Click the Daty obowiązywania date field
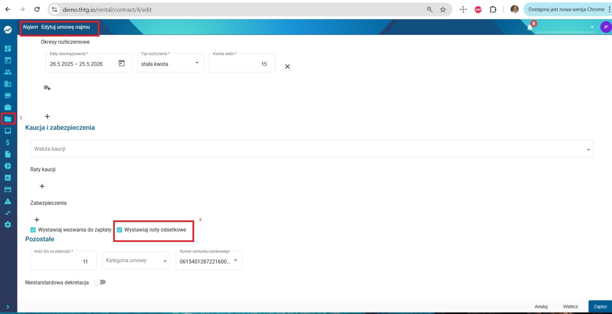612x314 pixels. coord(89,63)
